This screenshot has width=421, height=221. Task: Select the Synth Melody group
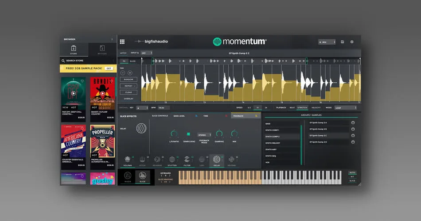[x=282, y=143]
